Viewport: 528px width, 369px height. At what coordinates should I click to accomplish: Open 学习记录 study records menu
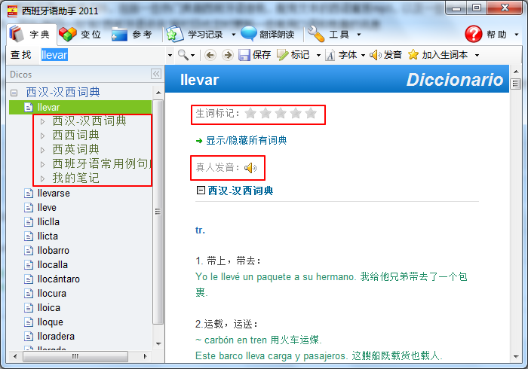point(195,35)
